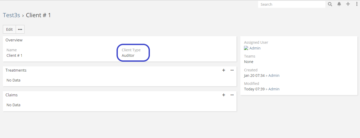The width and height of the screenshot is (360, 138).
Task: Open the Claims panel ellipsis menu
Action: (x=232, y=95)
